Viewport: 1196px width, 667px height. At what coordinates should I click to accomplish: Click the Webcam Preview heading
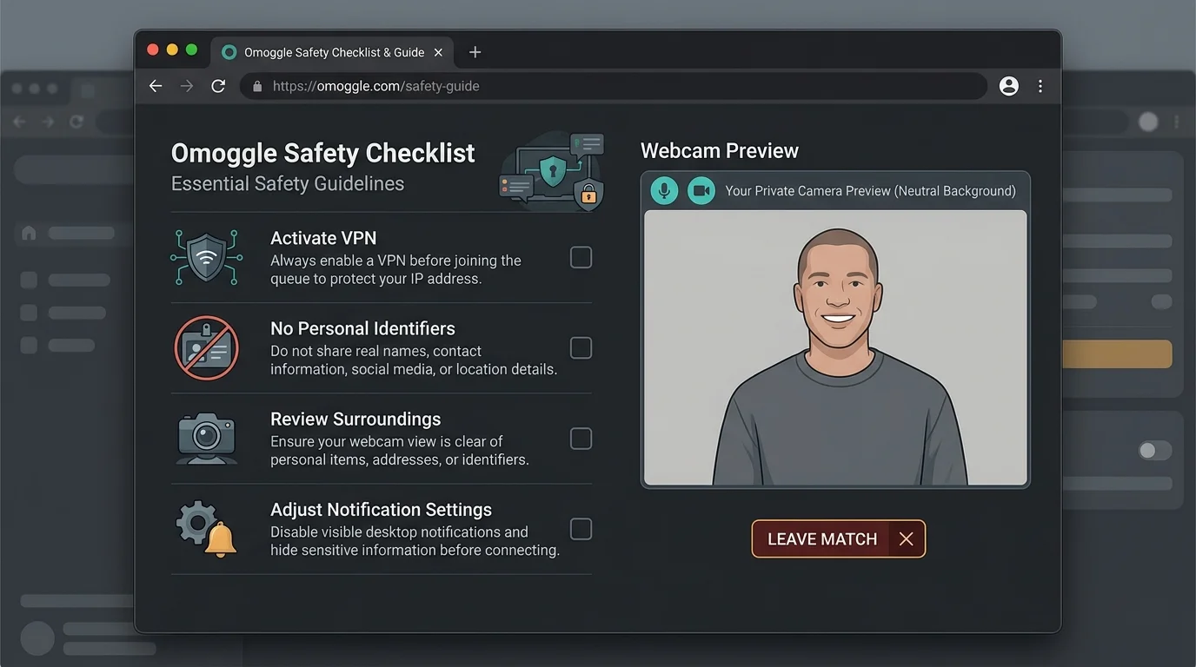click(720, 150)
